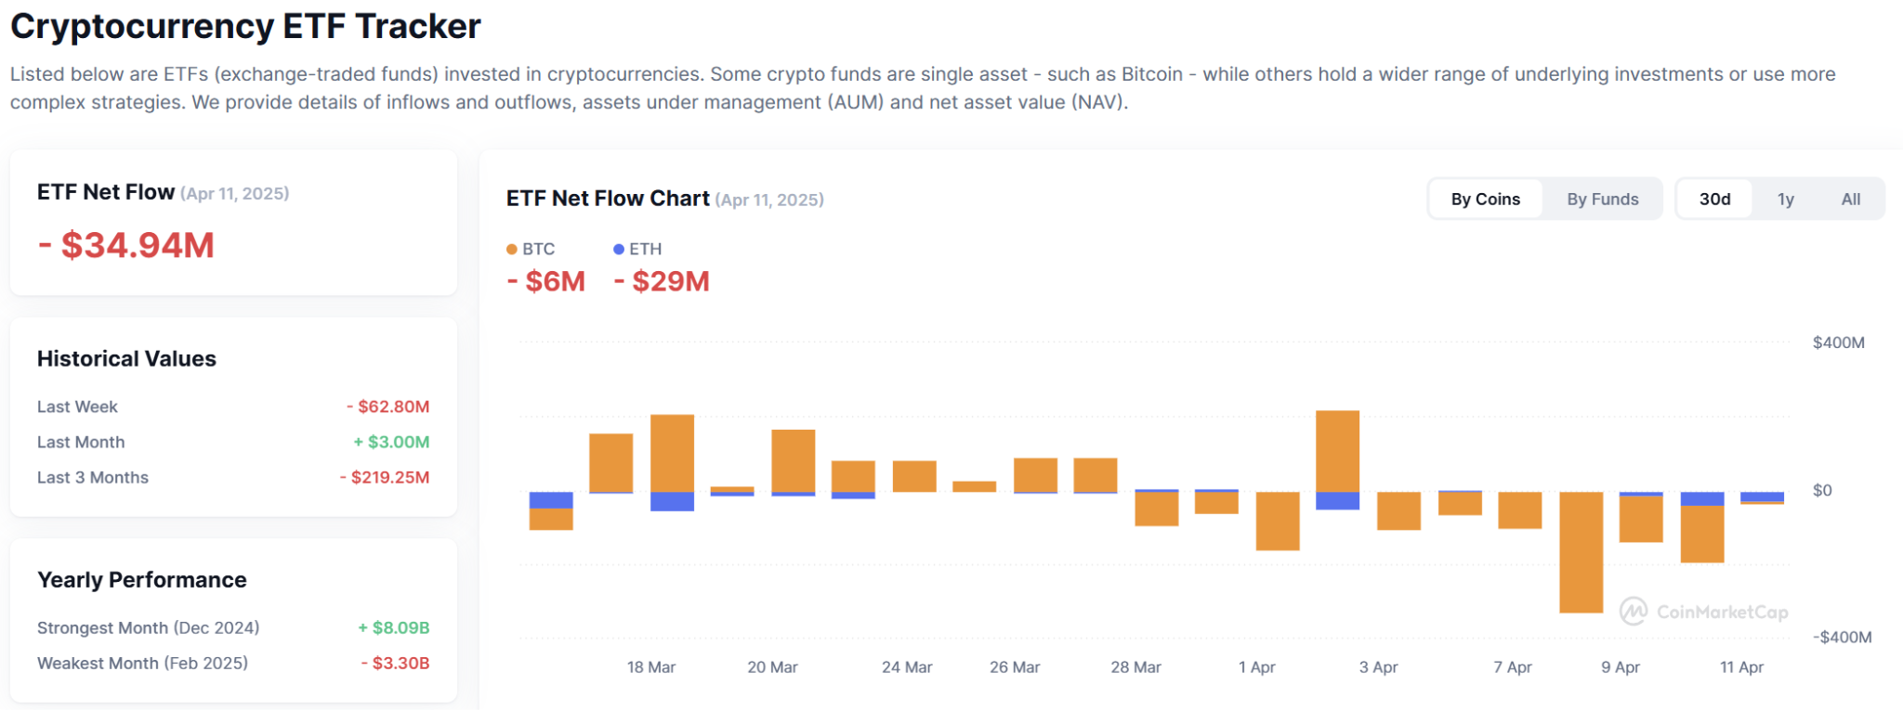Click the Strongest Month (Dec 2024) row
This screenshot has height=710, width=1903.
tap(233, 627)
